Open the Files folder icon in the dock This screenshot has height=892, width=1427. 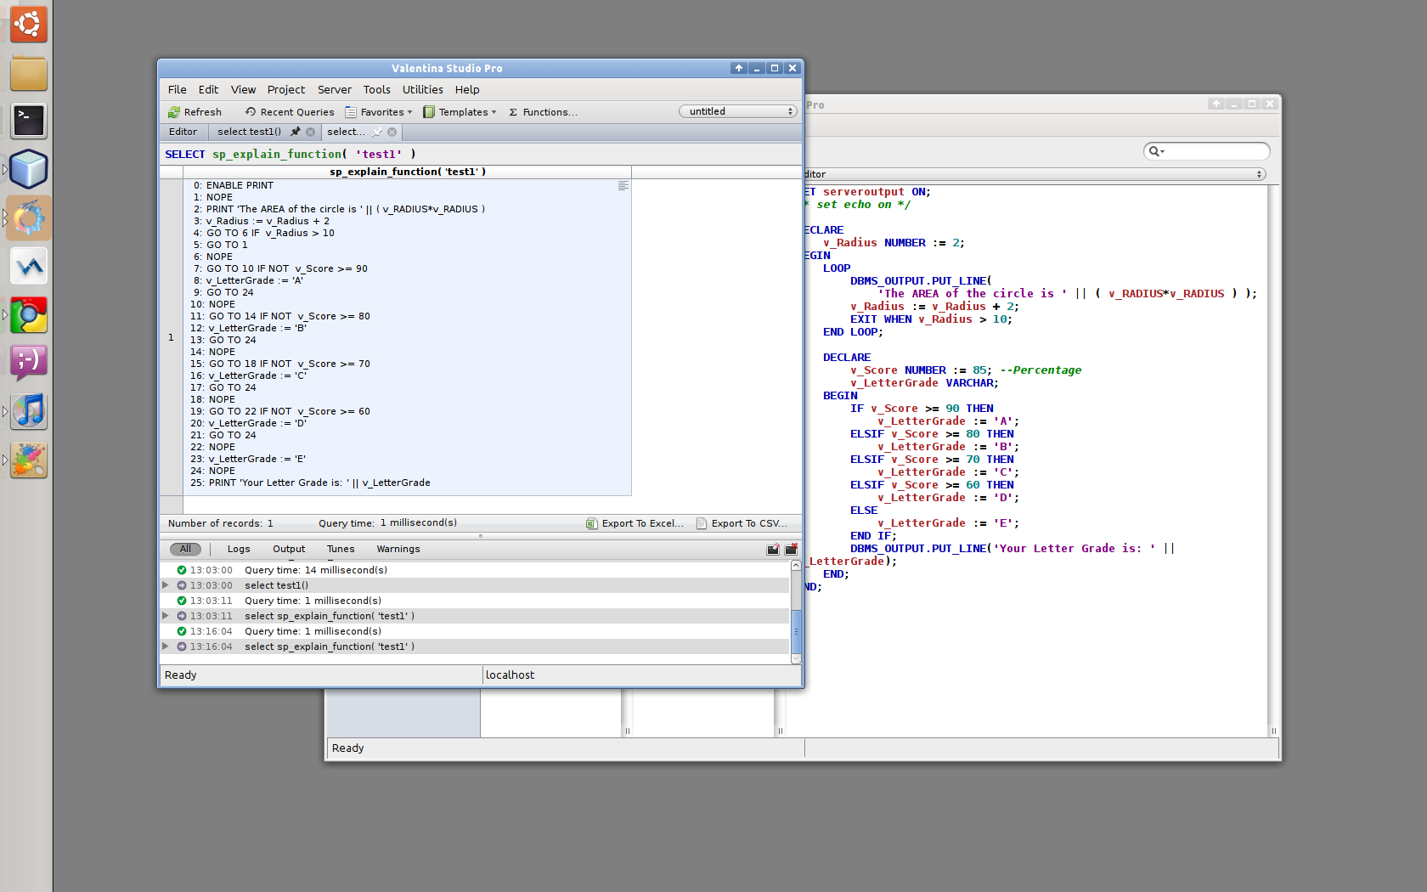pos(29,73)
